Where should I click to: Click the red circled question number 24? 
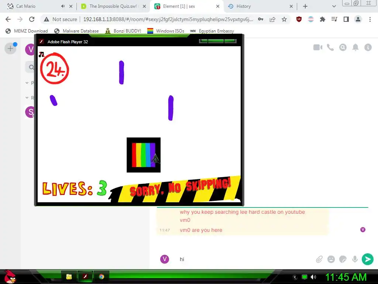(55, 68)
